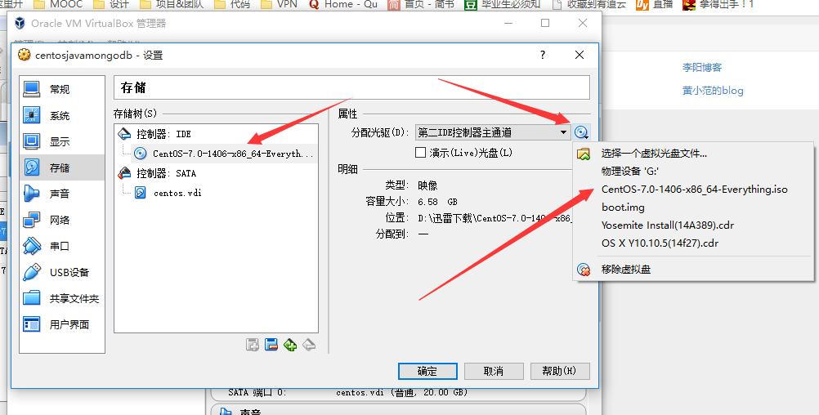Viewport: 819px width, 415px height.
Task: Click the 6.58 GB capacity value
Action: [438, 202]
